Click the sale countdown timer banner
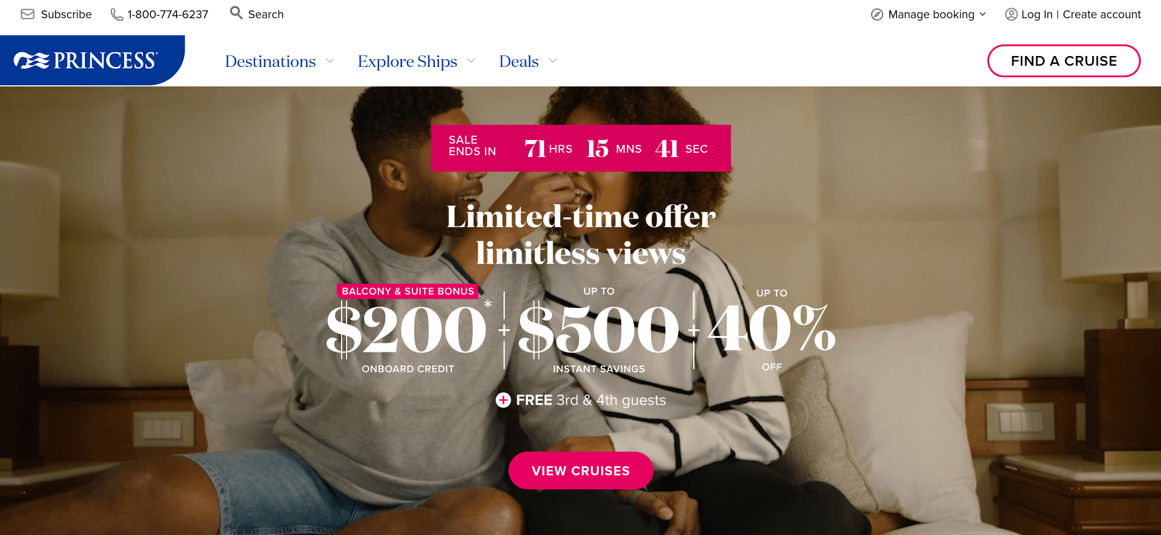This screenshot has height=535, width=1161. pos(580,148)
